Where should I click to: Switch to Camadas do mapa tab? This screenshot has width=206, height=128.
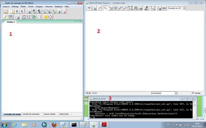(12, 114)
